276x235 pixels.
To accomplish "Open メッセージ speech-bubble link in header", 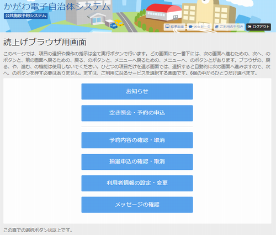I will (199, 27).
